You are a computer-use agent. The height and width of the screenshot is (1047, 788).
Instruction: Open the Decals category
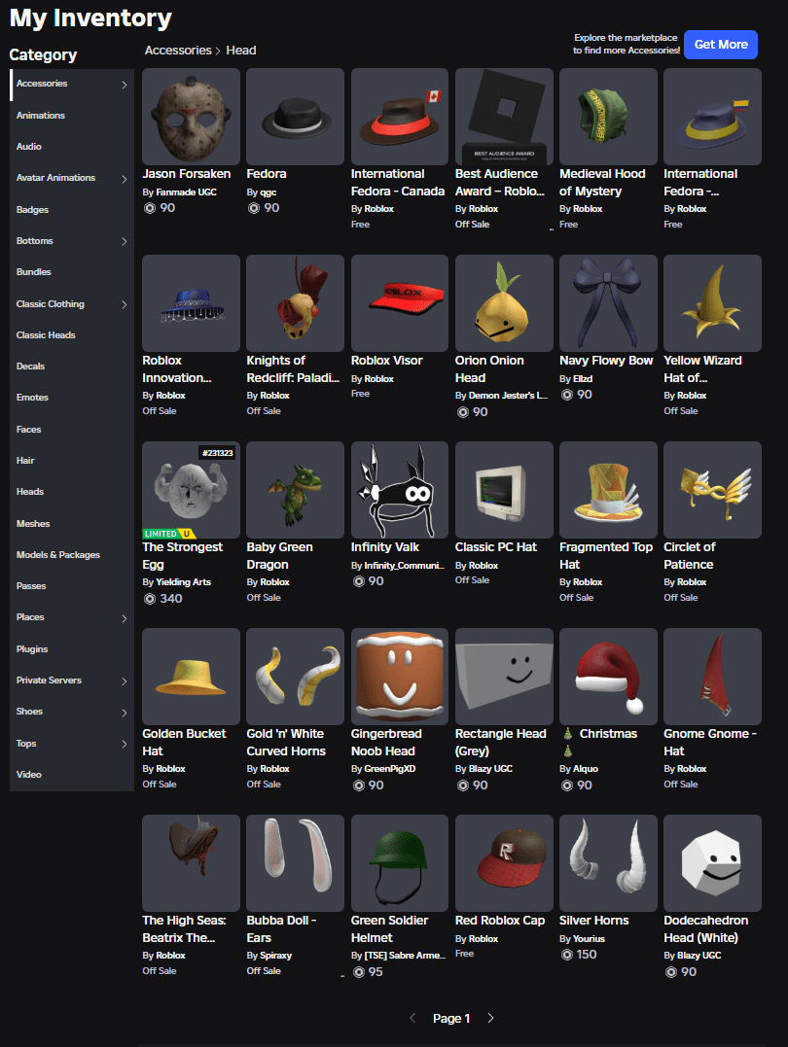[29, 366]
